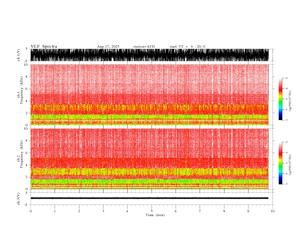Click the log(PSD) label next to ch.2 color bar
The width and height of the screenshot is (307, 237).
pos(290,165)
